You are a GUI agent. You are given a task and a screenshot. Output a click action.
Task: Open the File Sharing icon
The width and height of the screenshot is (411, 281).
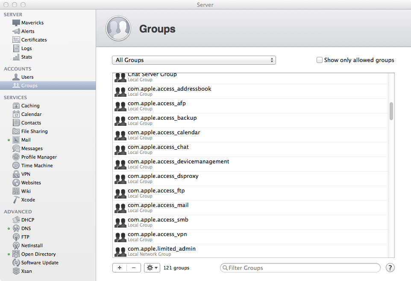pos(16,131)
